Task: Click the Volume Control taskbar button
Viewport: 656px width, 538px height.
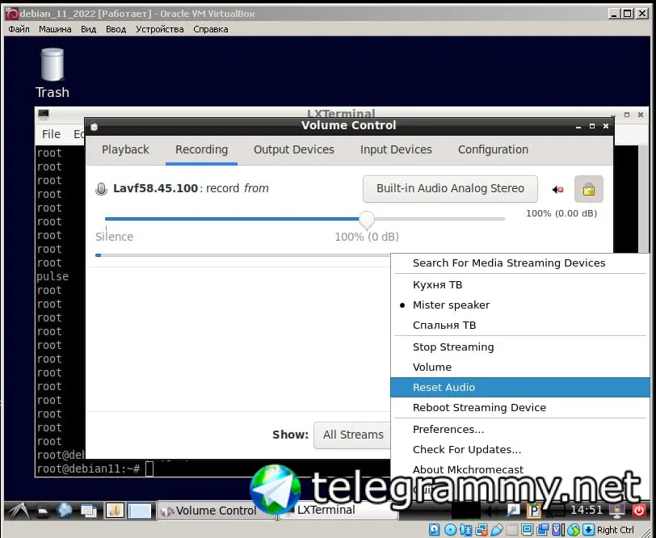Action: 216,511
